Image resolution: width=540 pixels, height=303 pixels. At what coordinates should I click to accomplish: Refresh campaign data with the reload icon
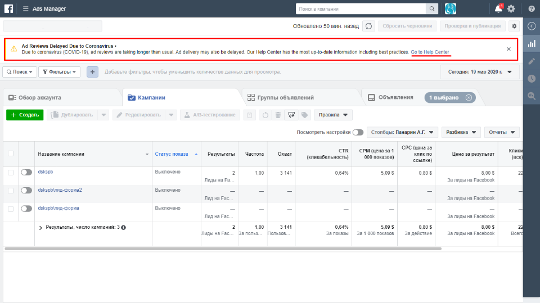coord(368,26)
